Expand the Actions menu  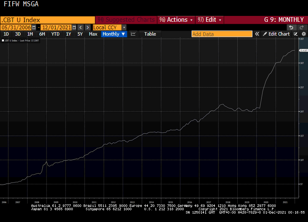coord(176,20)
